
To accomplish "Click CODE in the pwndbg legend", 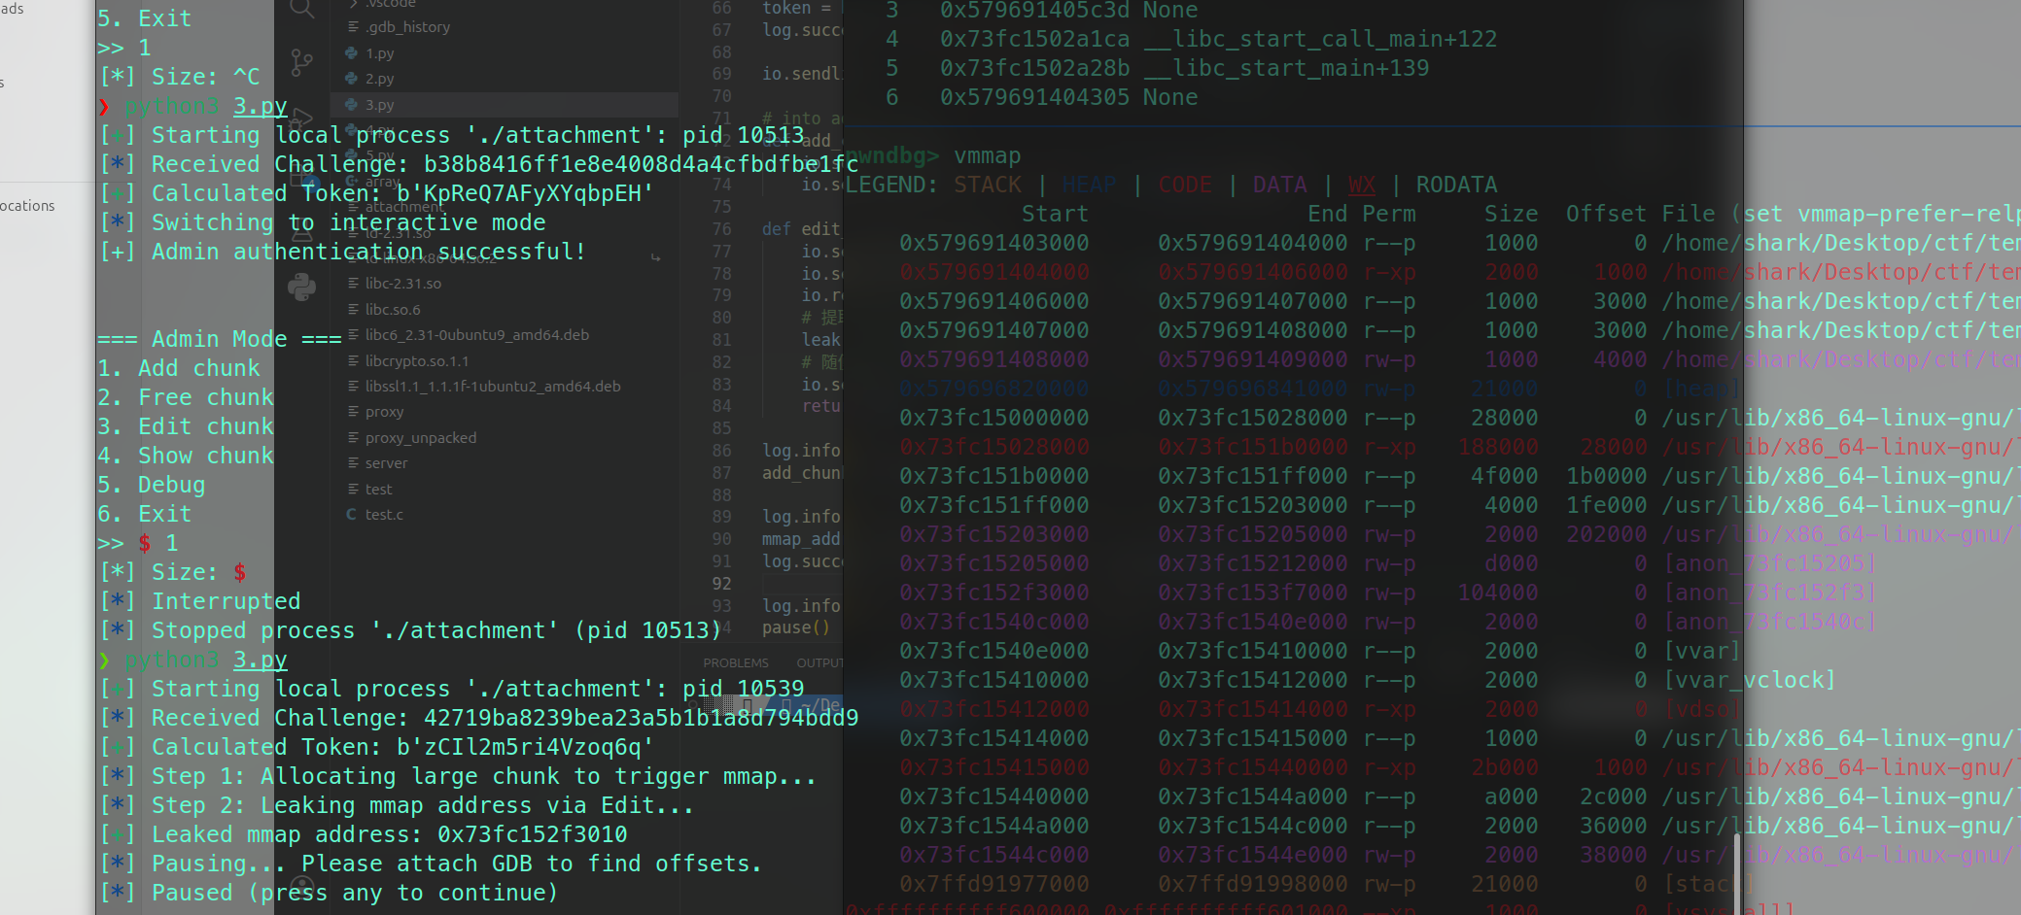I will (x=1185, y=185).
